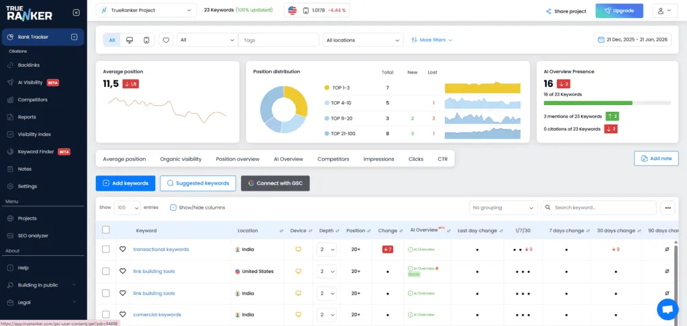Open the All locations dropdown
The height and width of the screenshot is (326, 687).
coord(363,39)
